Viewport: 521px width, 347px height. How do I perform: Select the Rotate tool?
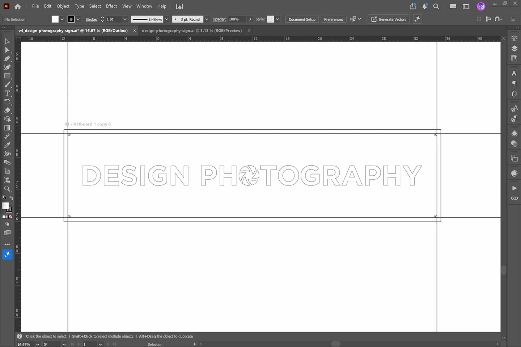tap(7, 102)
